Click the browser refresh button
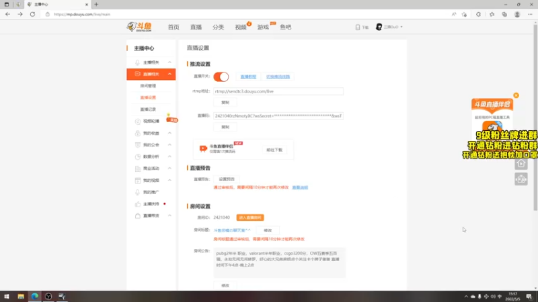This screenshot has height=302, width=538. point(32,14)
